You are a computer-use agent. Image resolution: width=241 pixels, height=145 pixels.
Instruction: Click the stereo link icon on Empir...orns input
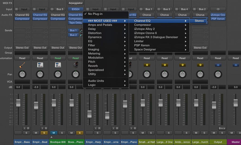pos(106,9)
